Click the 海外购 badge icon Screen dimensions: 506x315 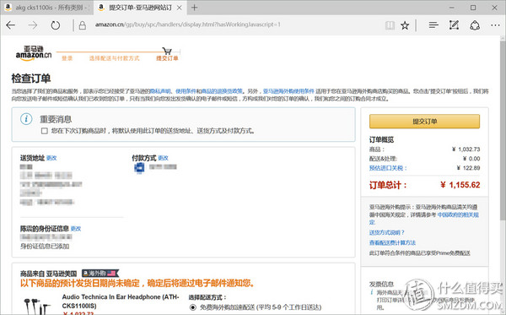[x=100, y=274]
